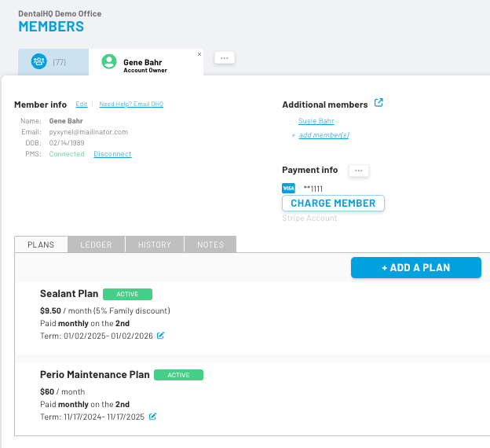Click Disconnect next to PMS status
490x448 pixels.
click(x=112, y=154)
